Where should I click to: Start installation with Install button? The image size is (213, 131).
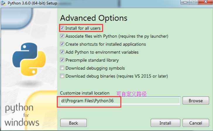coord(165,123)
